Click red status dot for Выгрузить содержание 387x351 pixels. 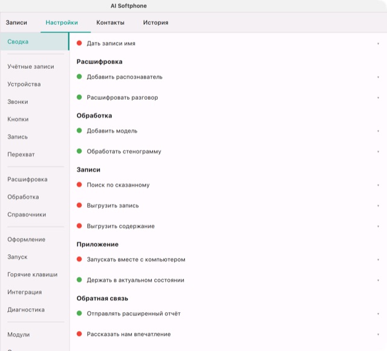[x=79, y=226]
